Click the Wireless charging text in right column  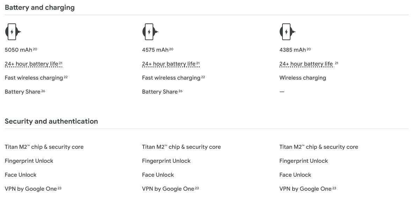click(x=303, y=78)
